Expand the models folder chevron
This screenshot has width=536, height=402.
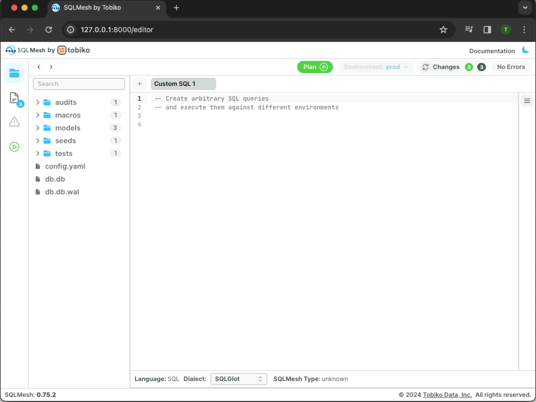38,128
